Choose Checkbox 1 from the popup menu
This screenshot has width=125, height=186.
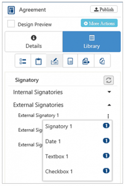pyautogui.click(x=77, y=171)
